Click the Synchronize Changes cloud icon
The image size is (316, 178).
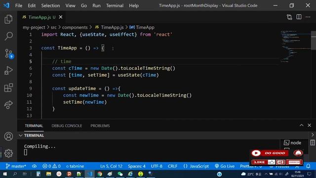pos(34,166)
